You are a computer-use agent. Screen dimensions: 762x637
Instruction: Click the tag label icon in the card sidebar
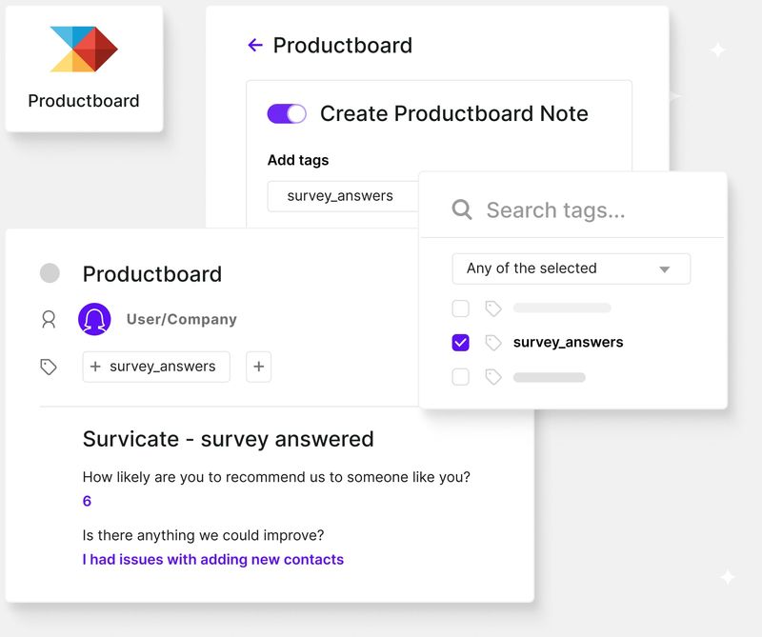[x=49, y=366]
